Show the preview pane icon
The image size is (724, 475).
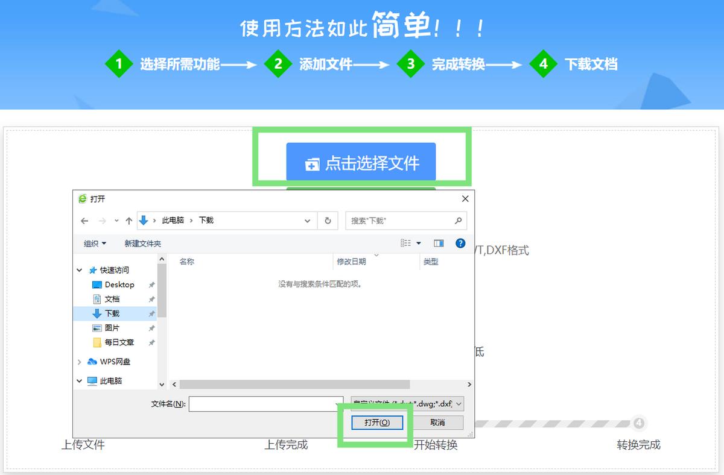coord(439,244)
